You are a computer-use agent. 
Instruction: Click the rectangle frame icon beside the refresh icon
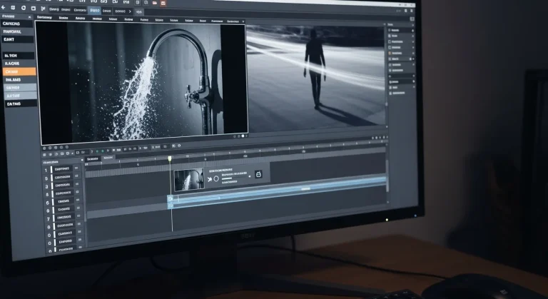(x=34, y=8)
